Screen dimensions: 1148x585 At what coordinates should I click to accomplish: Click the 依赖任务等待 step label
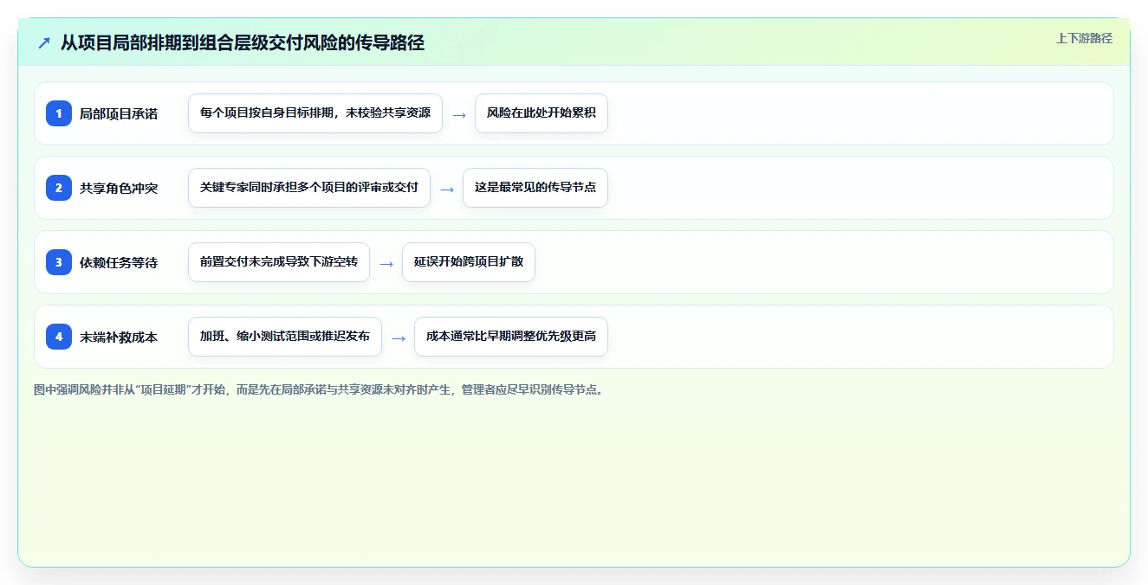[119, 262]
